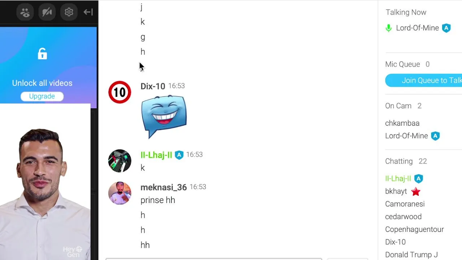The height and width of the screenshot is (260, 462).
Task: Click the Join Queue to Talk button
Action: (x=424, y=81)
